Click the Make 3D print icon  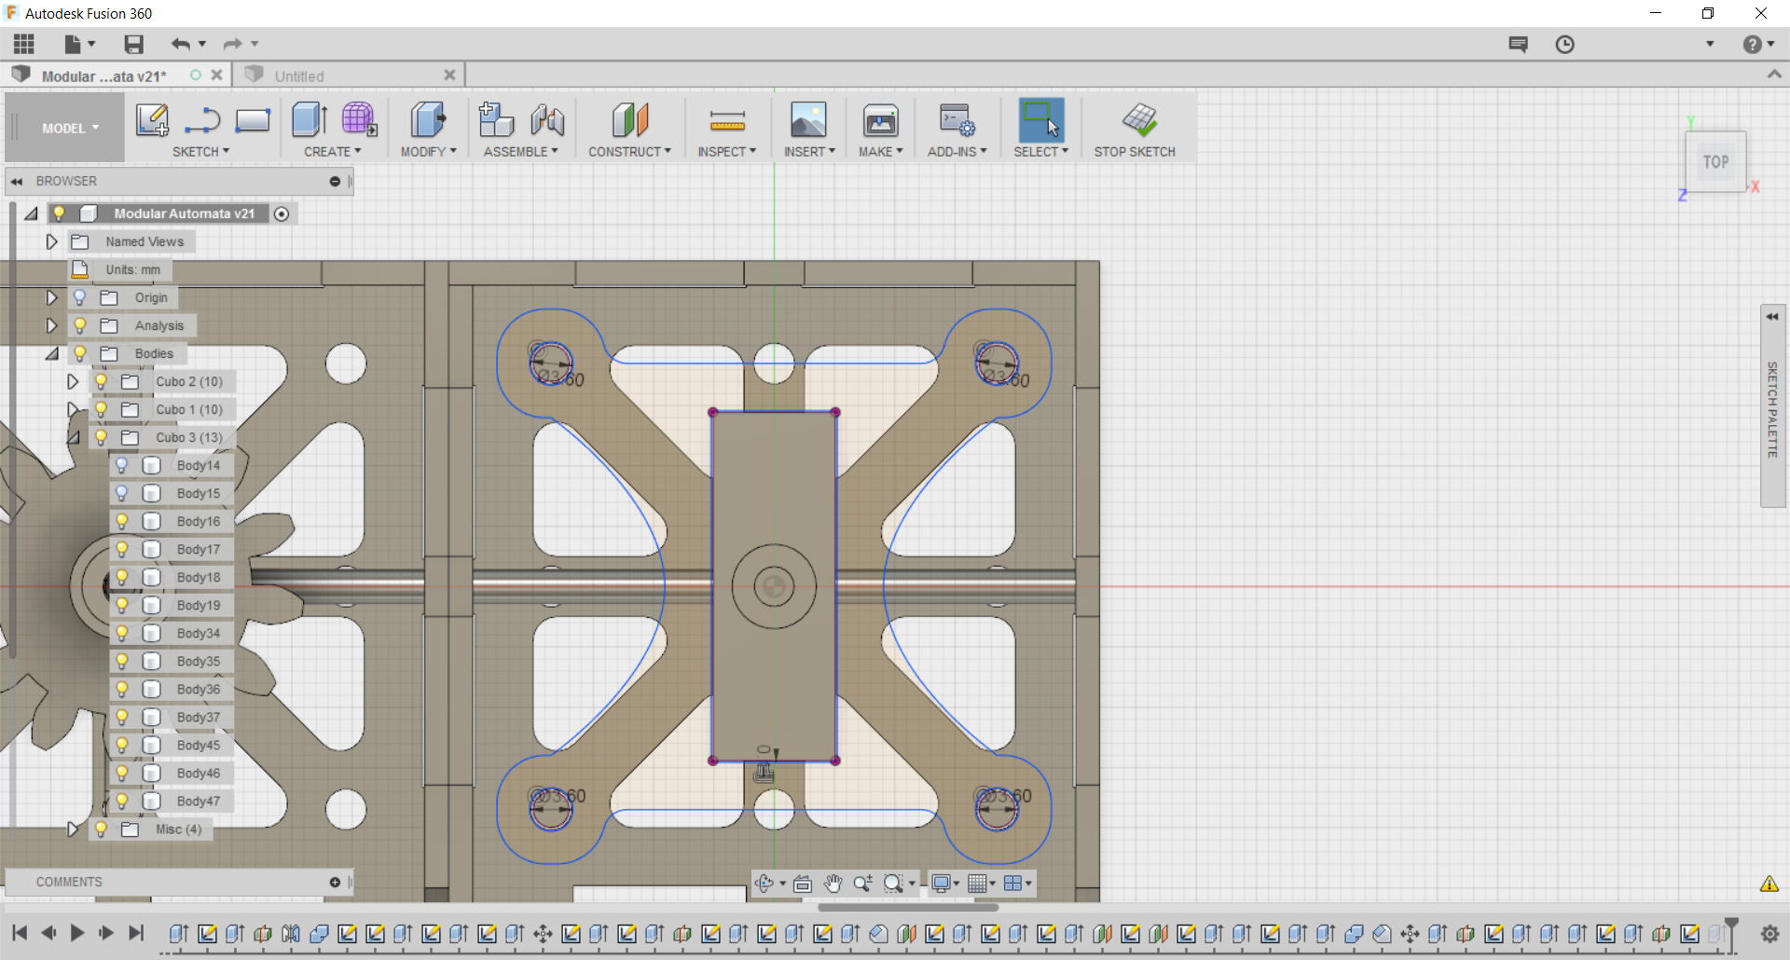(879, 120)
